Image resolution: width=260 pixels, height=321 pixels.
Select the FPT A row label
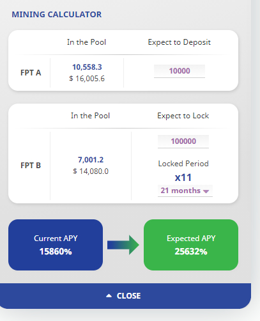[x=31, y=73]
